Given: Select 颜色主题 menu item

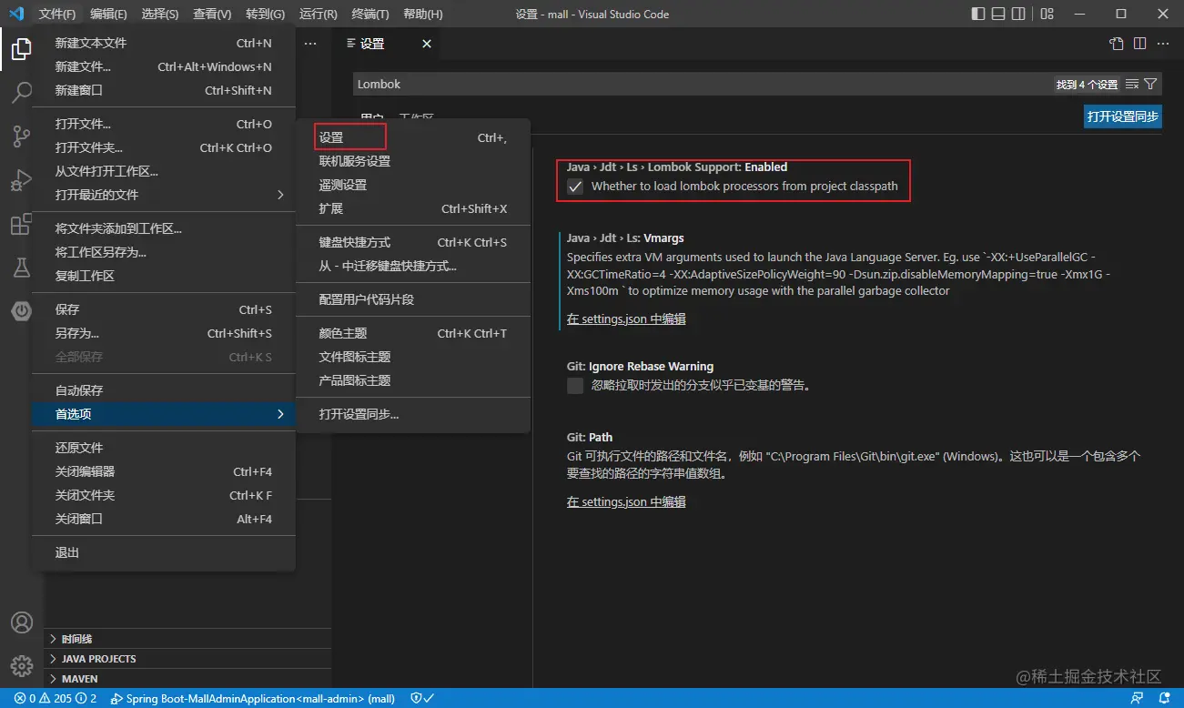Looking at the screenshot, I should pyautogui.click(x=413, y=333).
